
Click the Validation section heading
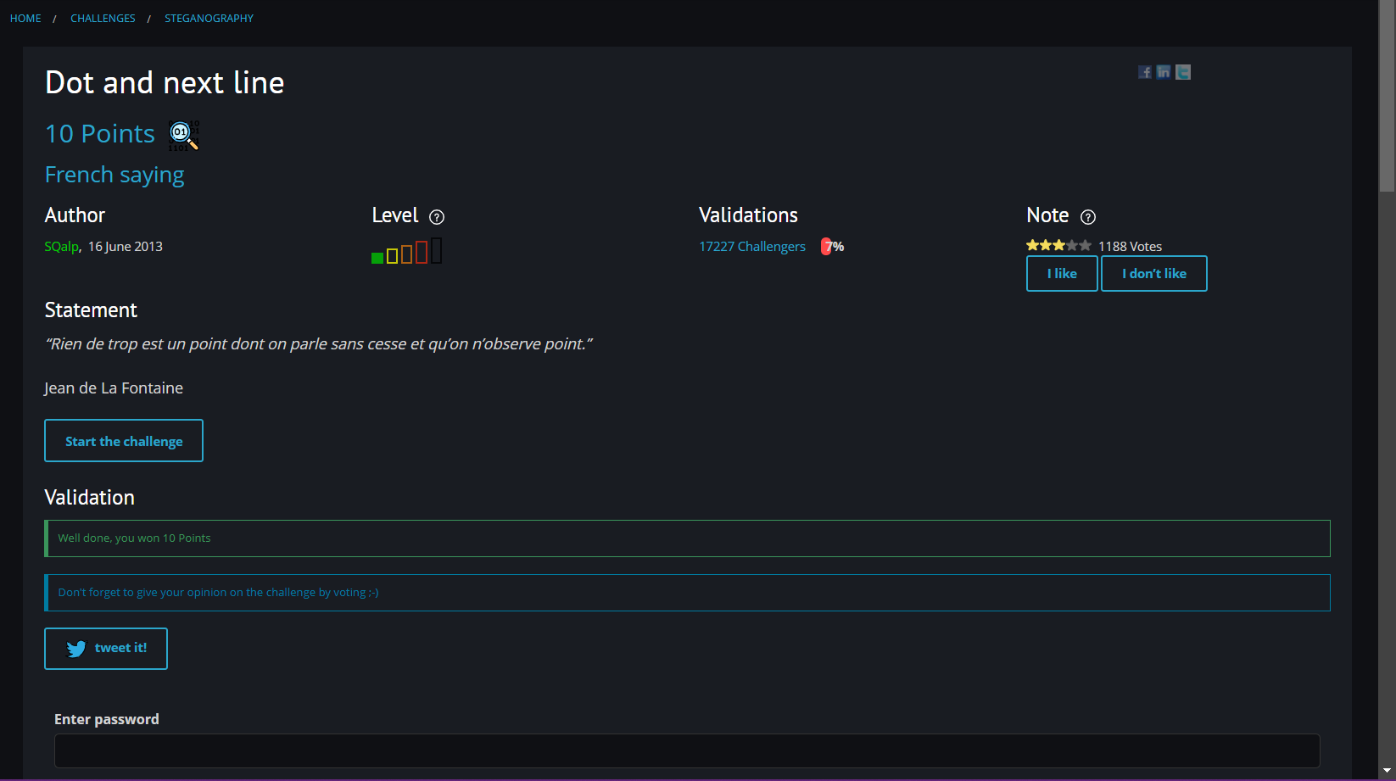[90, 498]
